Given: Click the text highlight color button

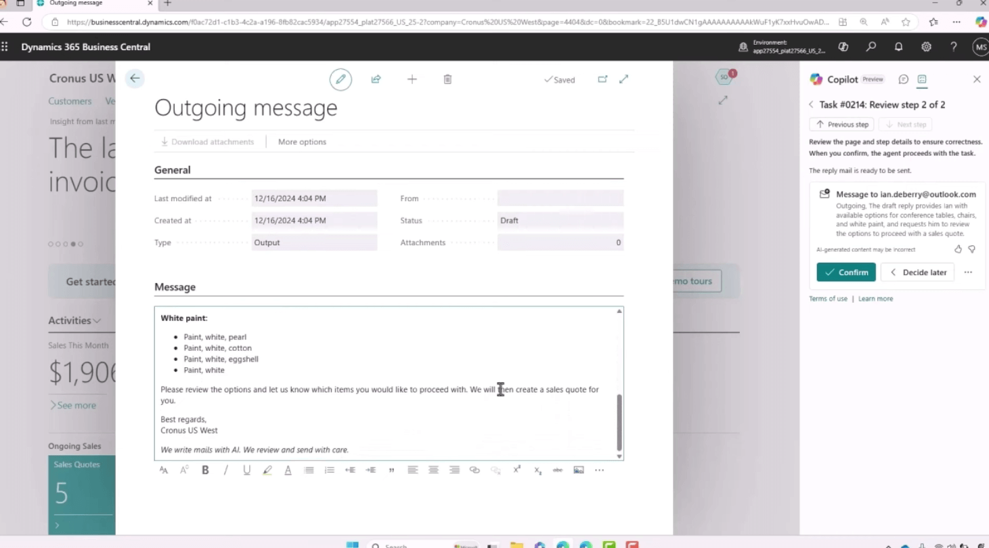Looking at the screenshot, I should [x=267, y=470].
